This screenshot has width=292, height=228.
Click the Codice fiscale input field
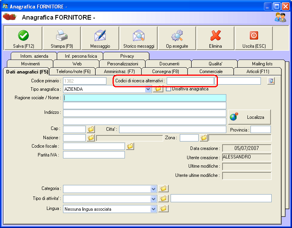tap(94, 146)
